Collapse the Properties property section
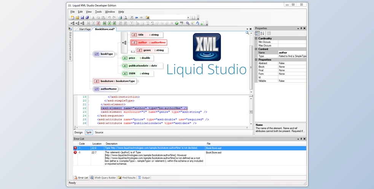Viewport: 374px width, 189px height. [256, 60]
